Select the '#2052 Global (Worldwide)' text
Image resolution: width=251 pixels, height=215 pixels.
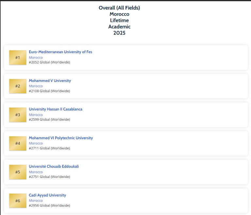(49, 62)
